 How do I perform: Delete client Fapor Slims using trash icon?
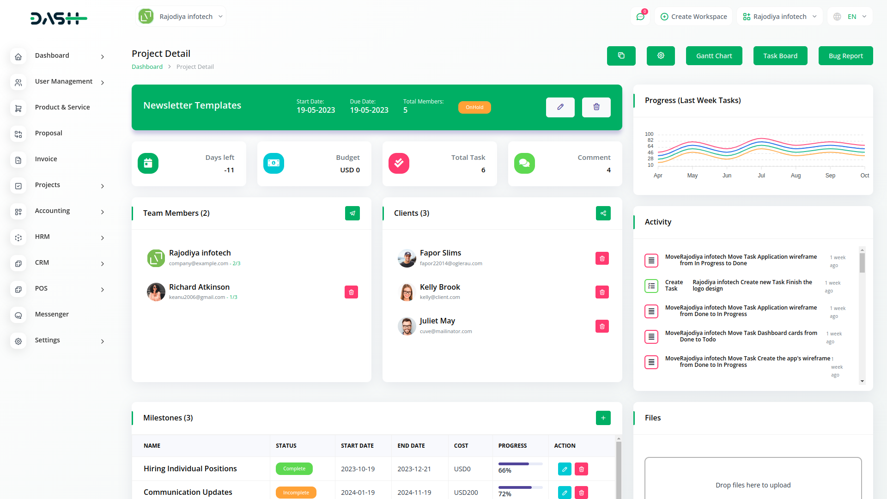click(x=601, y=258)
